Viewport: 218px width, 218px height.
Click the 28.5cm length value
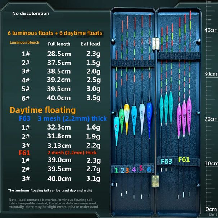(x=59, y=54)
